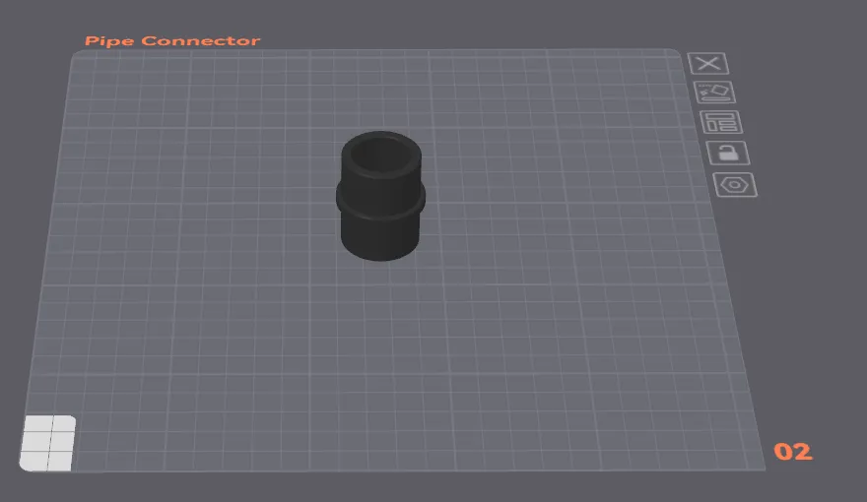Viewport: 867px width, 502px height.
Task: Click the arrange objects layout icon
Action: pos(721,123)
